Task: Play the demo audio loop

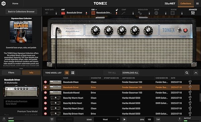Action: point(124,119)
